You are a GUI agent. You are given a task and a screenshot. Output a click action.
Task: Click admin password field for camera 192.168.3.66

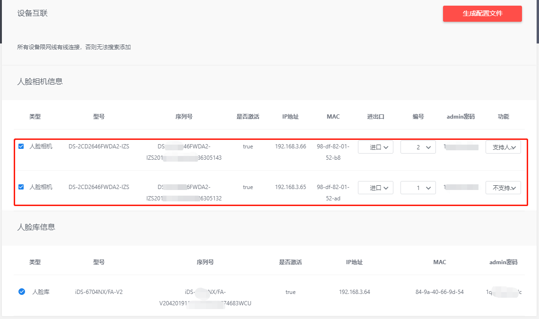tap(461, 147)
